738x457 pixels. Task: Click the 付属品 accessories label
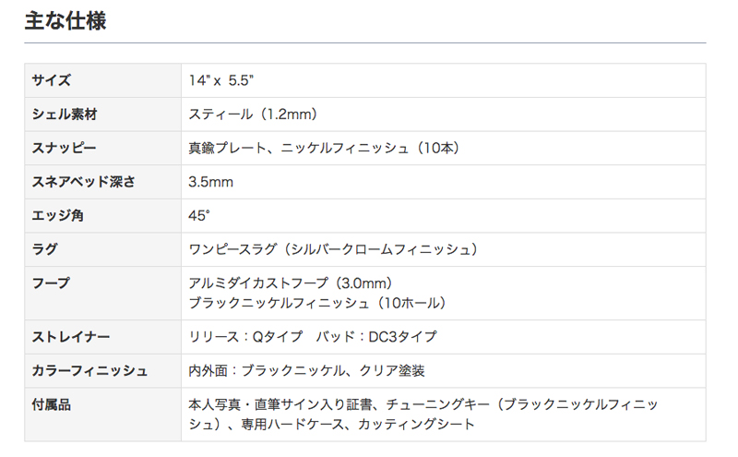point(52,404)
